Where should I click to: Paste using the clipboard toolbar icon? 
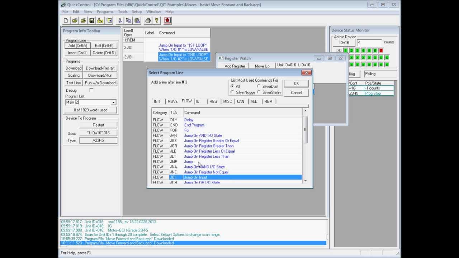point(137,21)
